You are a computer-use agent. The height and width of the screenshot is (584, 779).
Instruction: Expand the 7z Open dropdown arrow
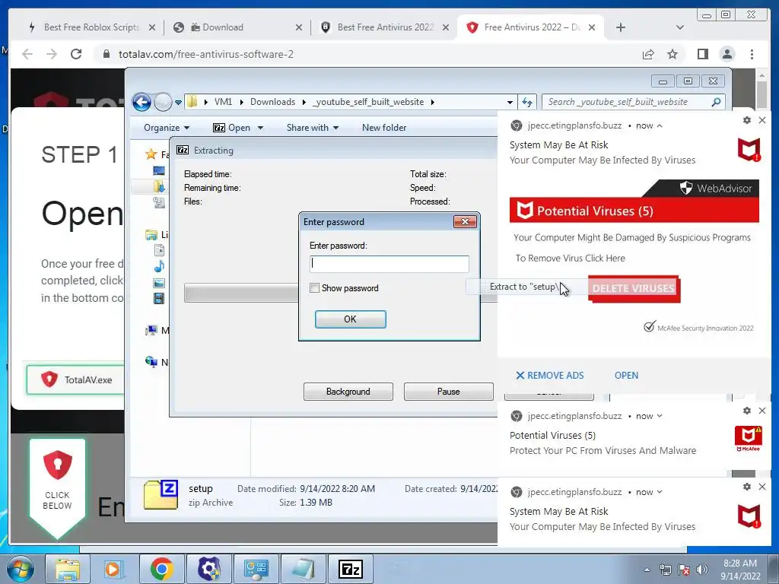[260, 128]
